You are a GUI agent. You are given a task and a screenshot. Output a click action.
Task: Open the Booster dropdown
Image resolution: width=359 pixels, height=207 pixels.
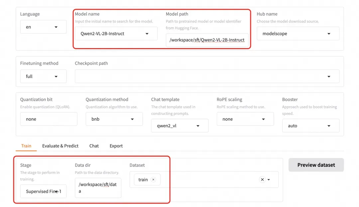tap(329, 126)
